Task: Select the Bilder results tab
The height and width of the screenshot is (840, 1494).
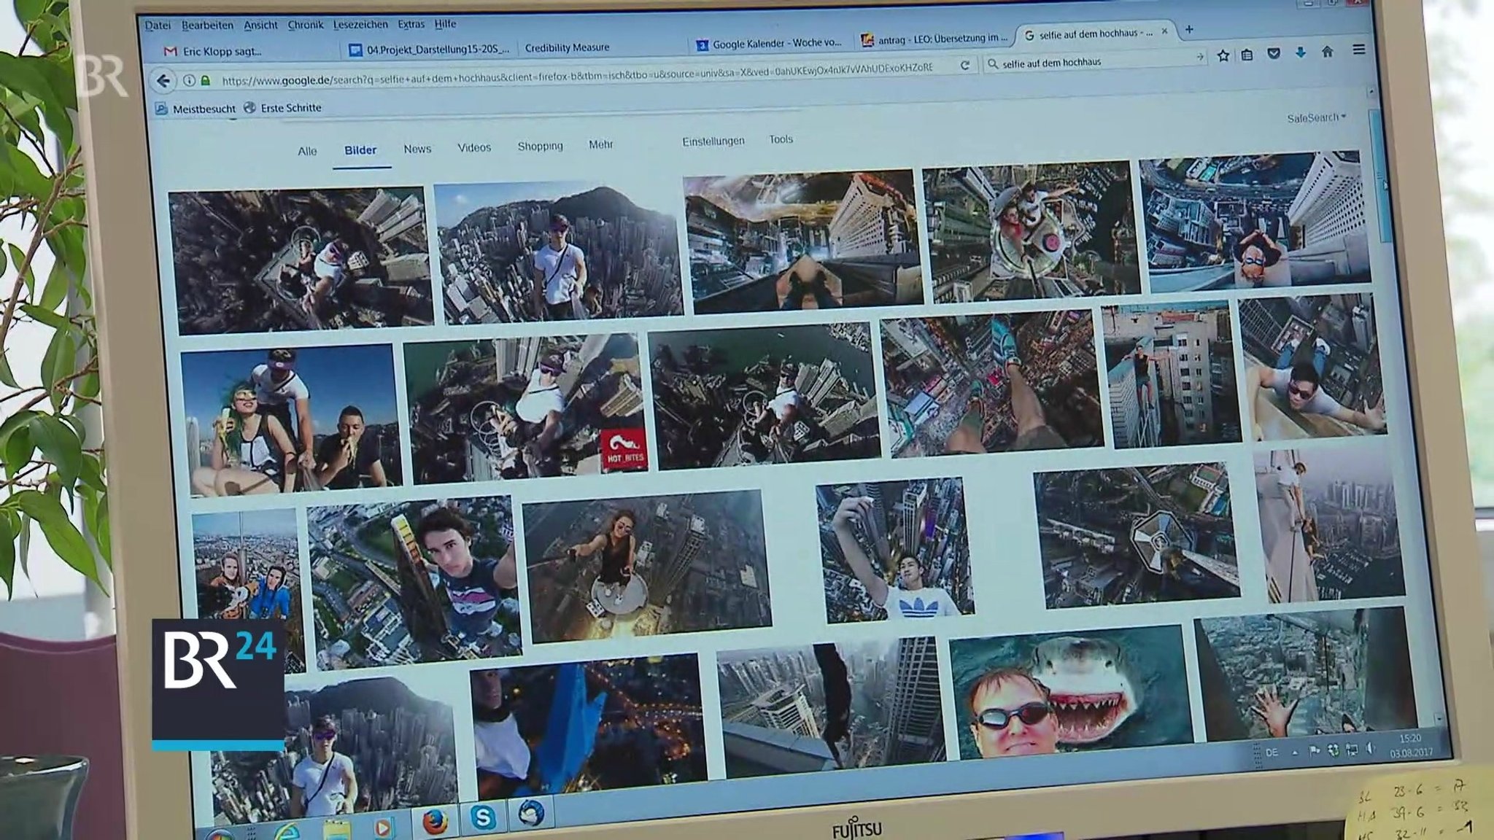Action: (360, 149)
